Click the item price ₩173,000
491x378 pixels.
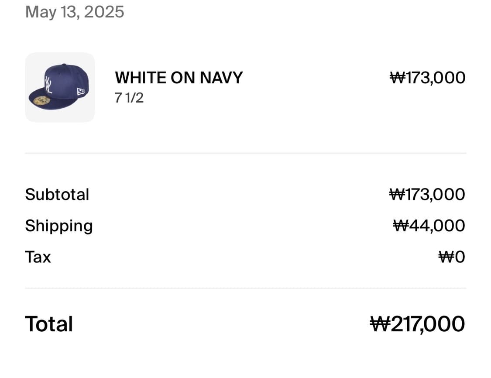(427, 78)
